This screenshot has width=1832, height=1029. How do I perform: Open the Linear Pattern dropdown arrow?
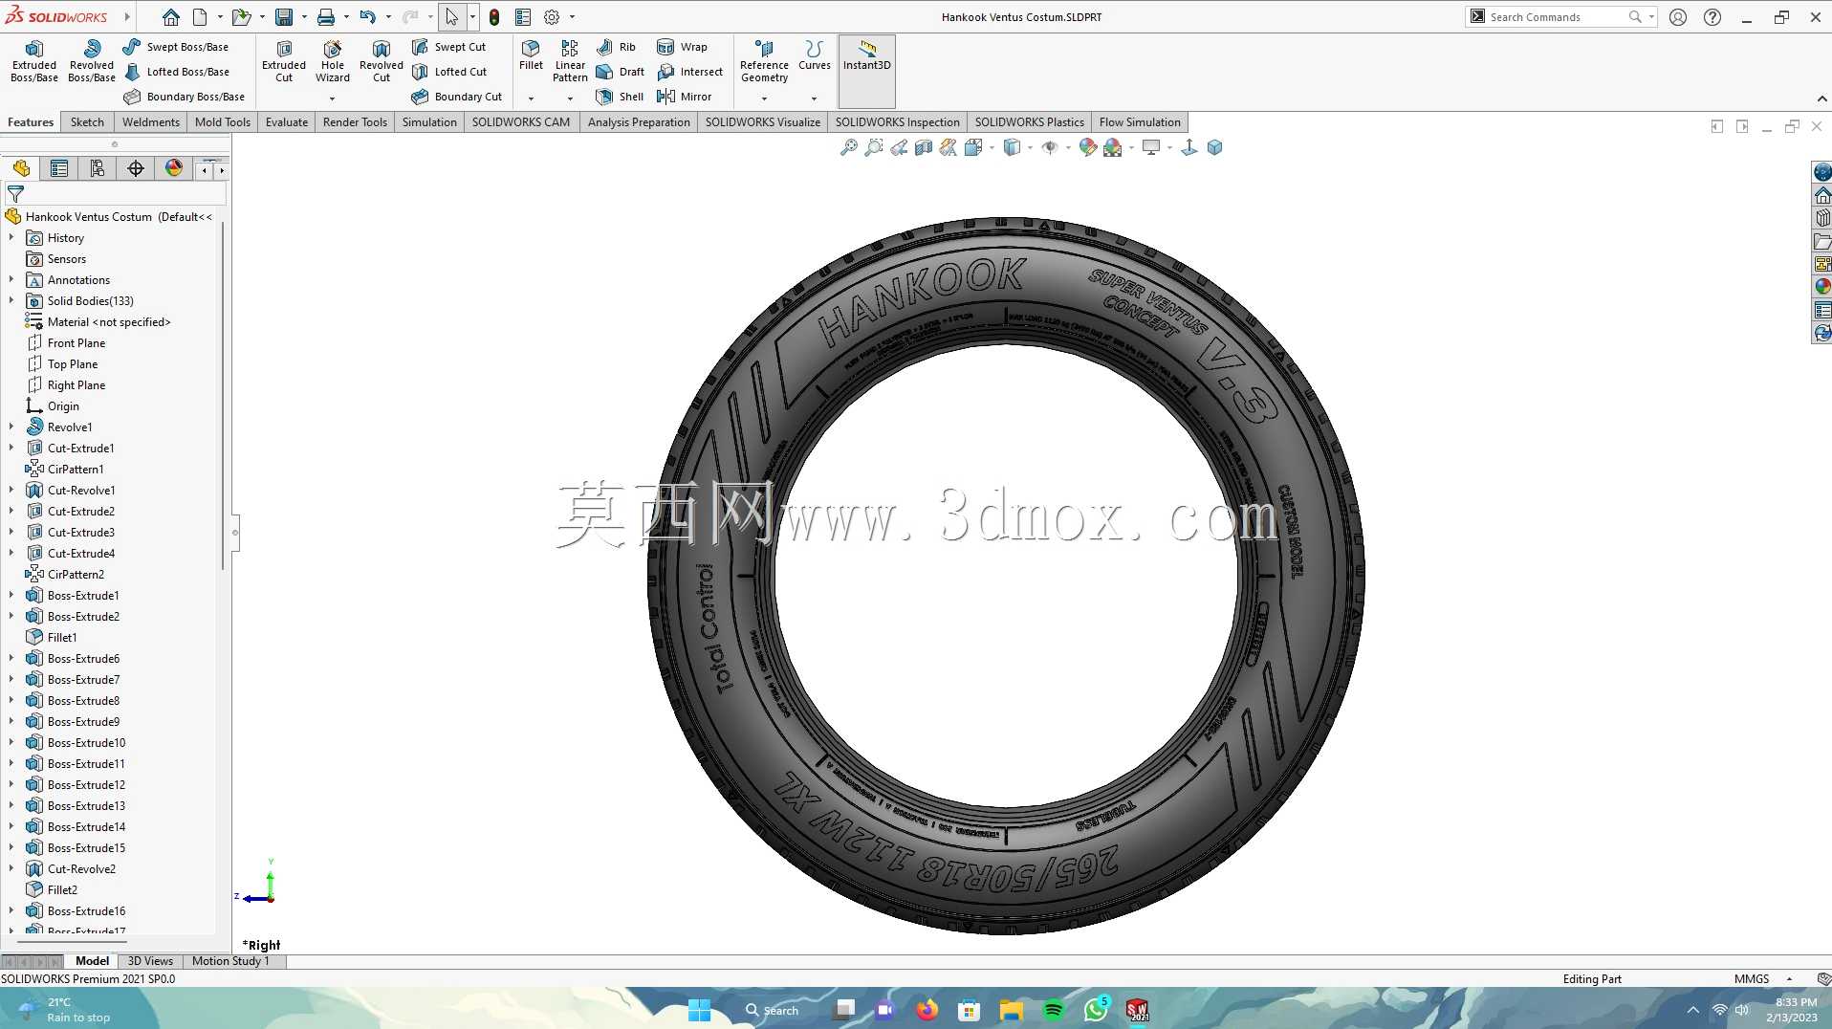tap(570, 99)
